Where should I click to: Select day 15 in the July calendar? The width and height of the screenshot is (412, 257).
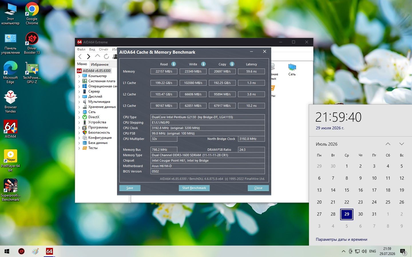coord(347,190)
